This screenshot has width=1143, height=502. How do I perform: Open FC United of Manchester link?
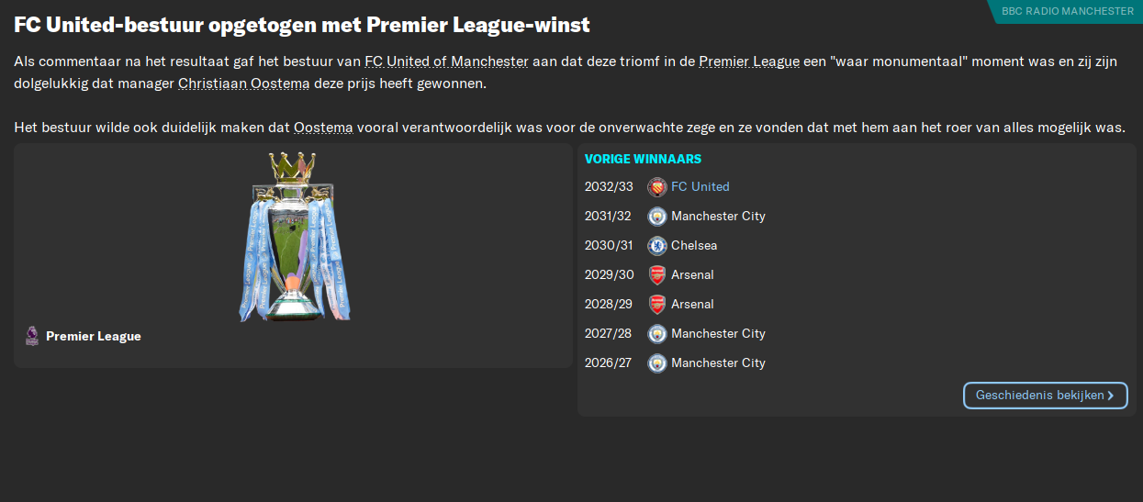(446, 61)
